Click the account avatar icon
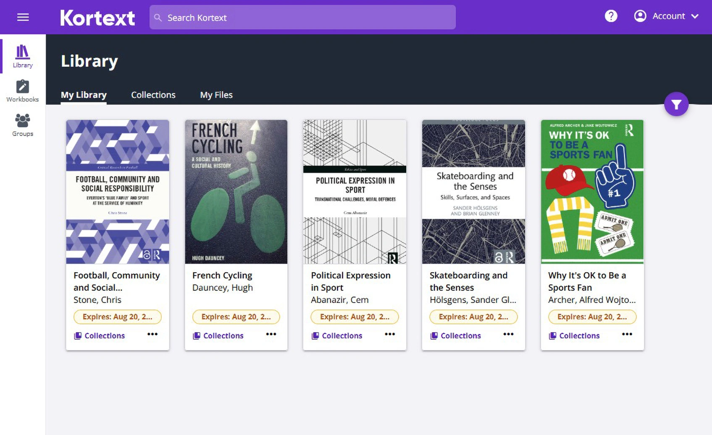Image resolution: width=712 pixels, height=435 pixels. pyautogui.click(x=640, y=16)
